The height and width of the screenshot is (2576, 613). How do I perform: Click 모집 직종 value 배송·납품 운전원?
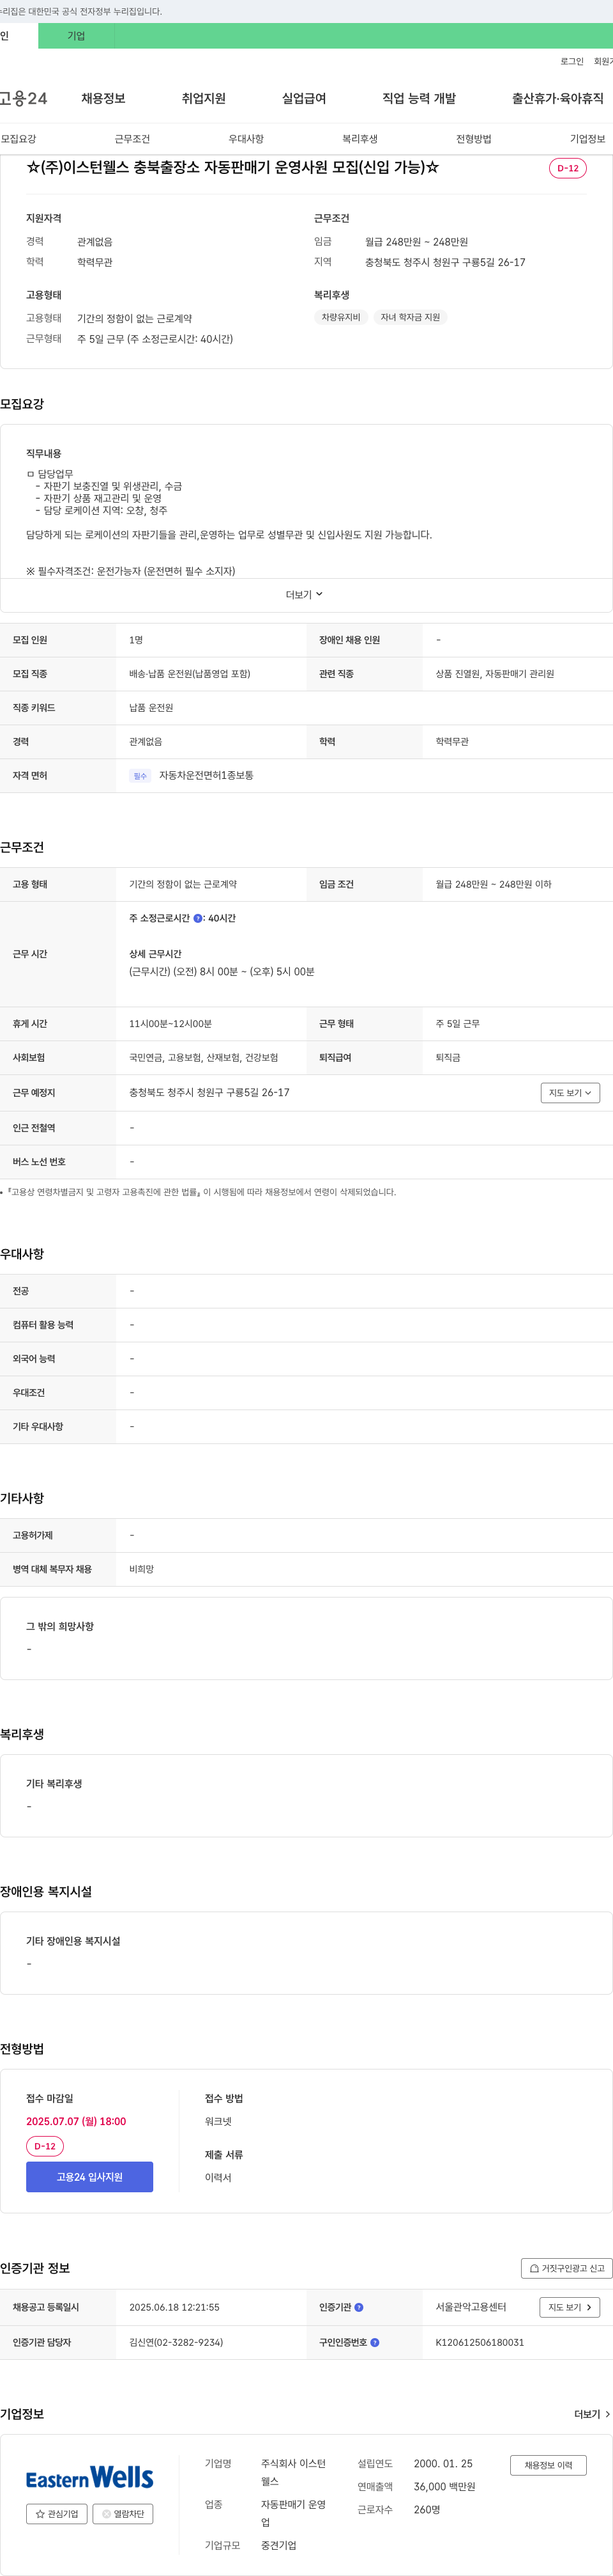[190, 674]
